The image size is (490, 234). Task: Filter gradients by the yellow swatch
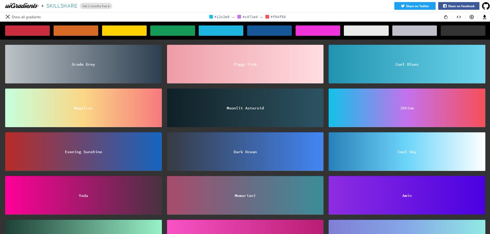point(124,31)
